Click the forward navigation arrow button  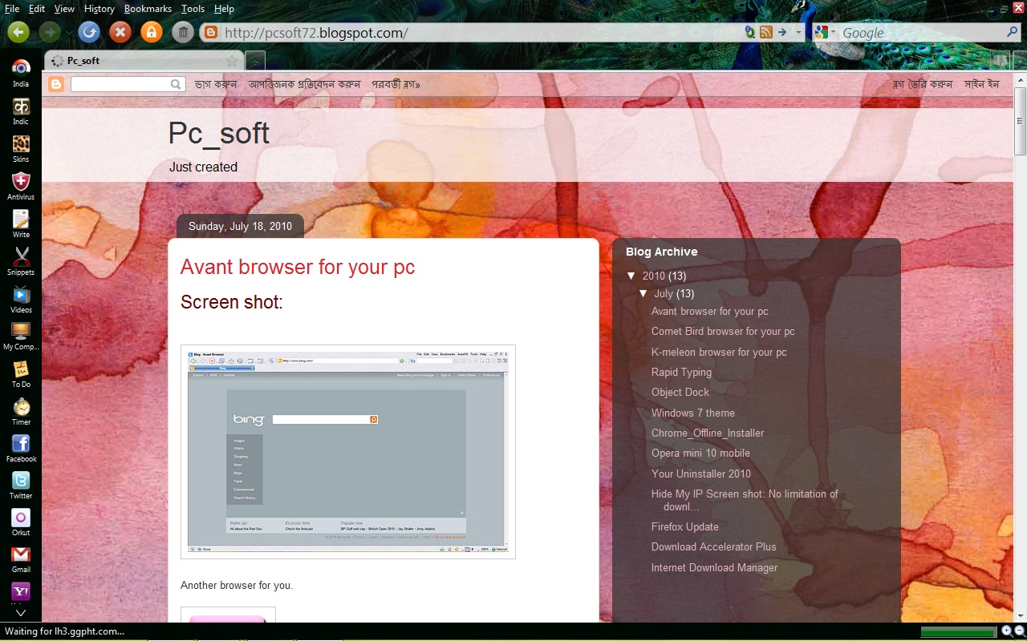(x=50, y=32)
